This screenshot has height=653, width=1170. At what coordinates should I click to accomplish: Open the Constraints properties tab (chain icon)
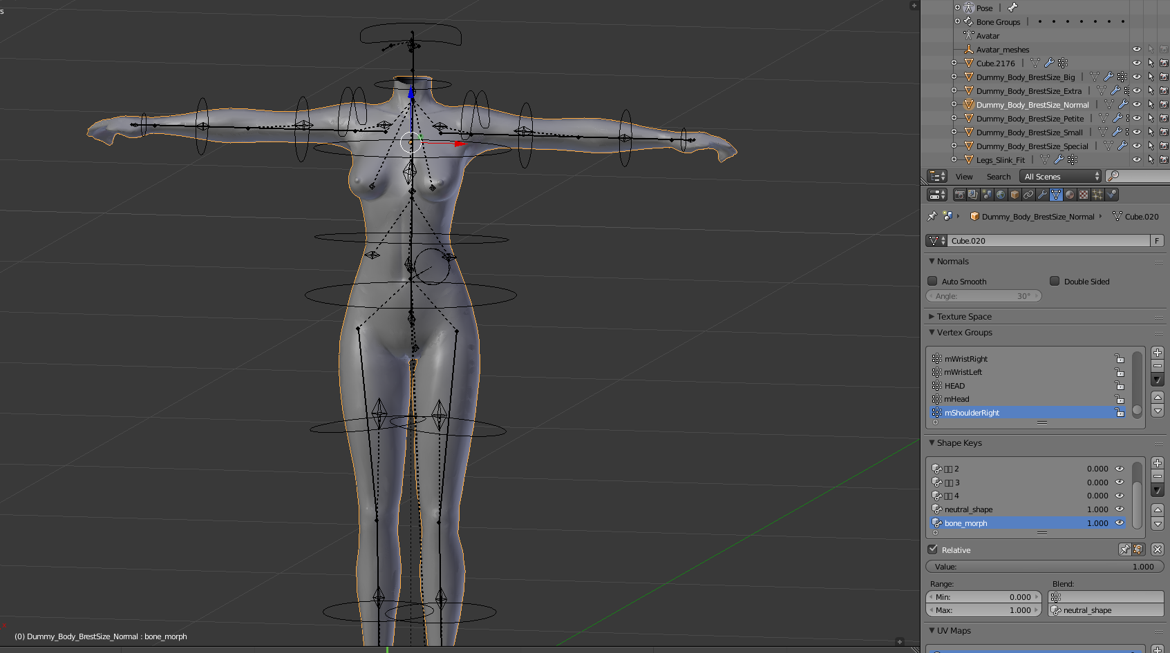coord(1028,195)
